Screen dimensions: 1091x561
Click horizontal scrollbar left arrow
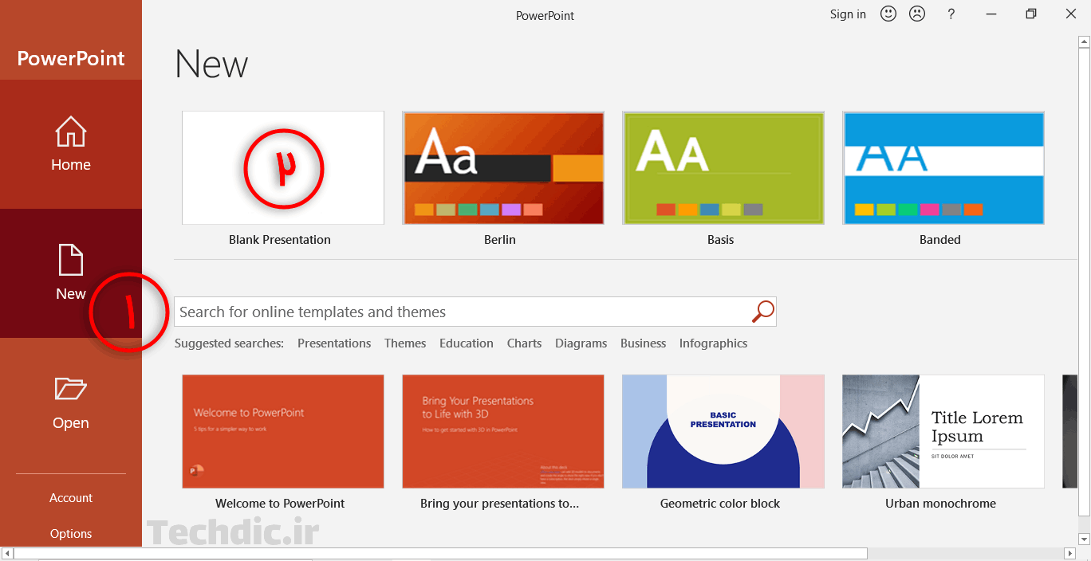coord(7,553)
